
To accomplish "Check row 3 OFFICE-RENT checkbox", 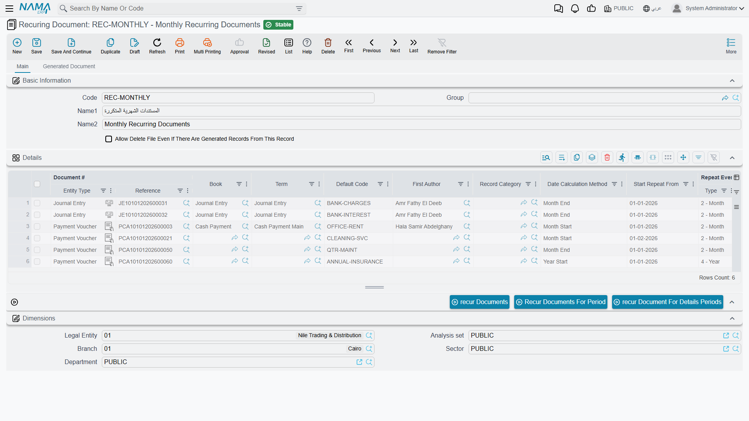I will pyautogui.click(x=37, y=226).
